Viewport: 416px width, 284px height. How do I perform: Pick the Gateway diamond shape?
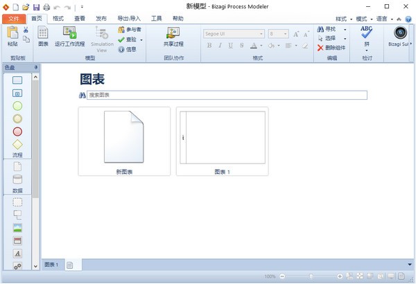pos(17,145)
